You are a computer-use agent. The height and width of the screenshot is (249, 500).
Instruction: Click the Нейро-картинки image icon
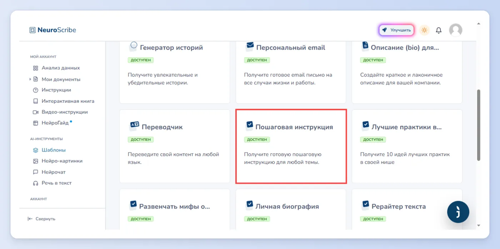pyautogui.click(x=35, y=161)
